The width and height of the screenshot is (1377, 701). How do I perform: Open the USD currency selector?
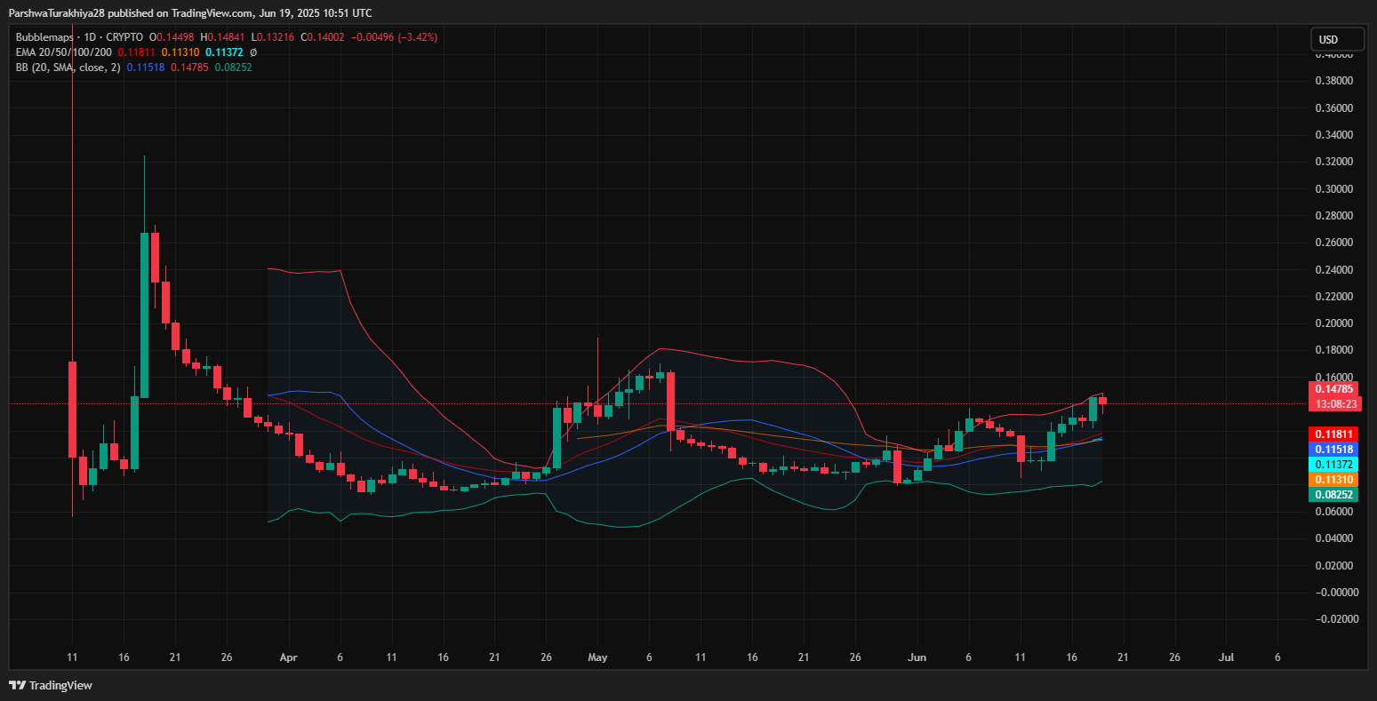coord(1337,38)
